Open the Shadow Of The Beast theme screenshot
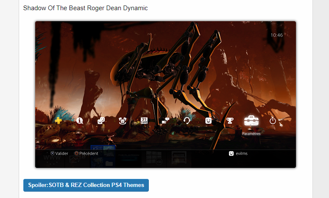Viewport: 329px width, 198px height. coord(165,95)
